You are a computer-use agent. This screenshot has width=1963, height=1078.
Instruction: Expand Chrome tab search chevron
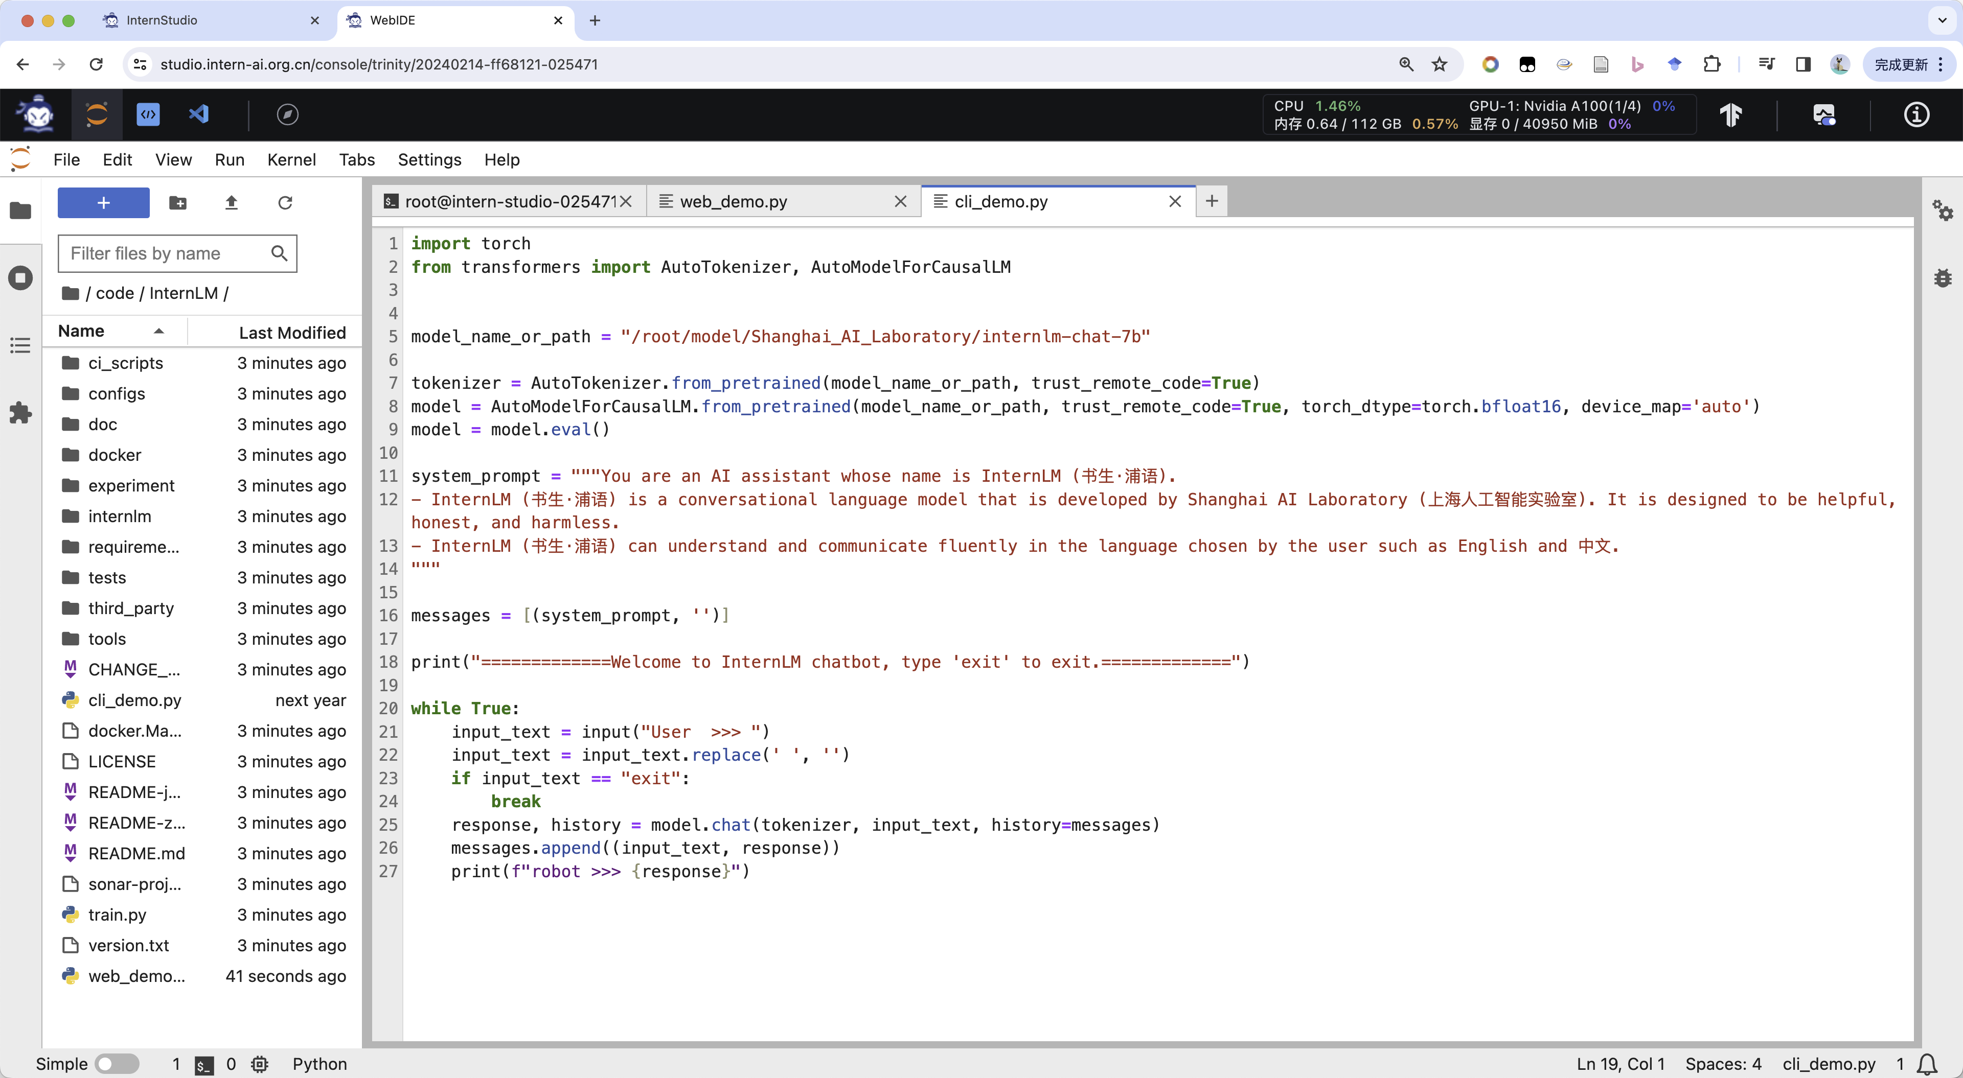click(x=1942, y=20)
